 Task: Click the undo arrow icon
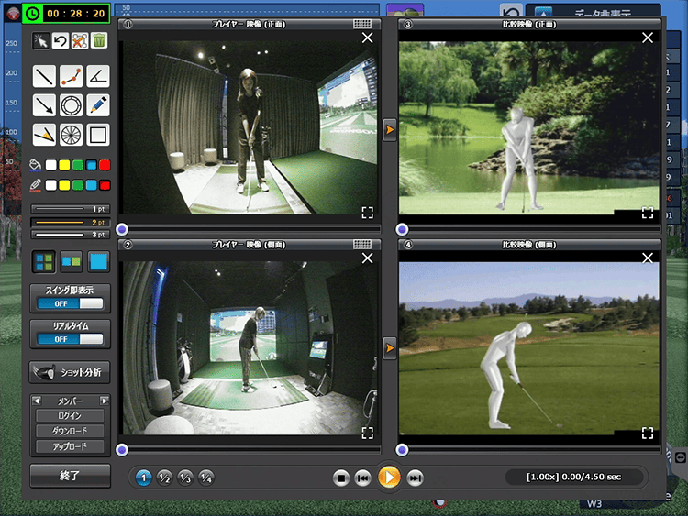point(61,40)
